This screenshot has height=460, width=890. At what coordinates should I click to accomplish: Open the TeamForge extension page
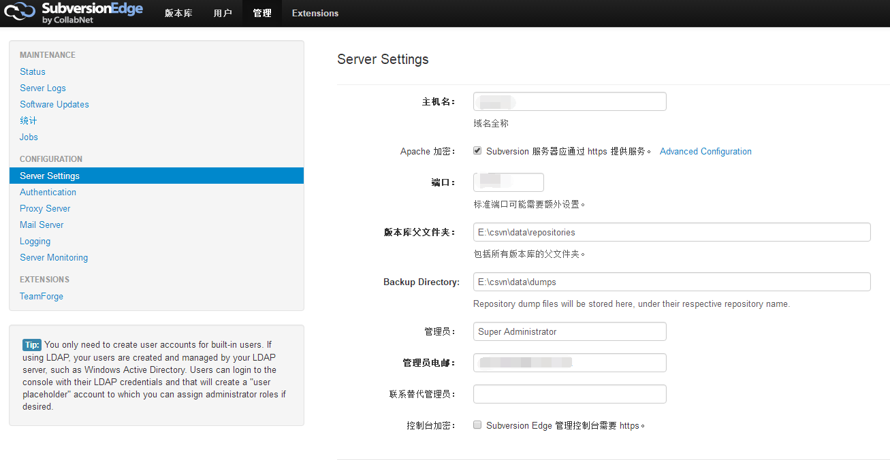(42, 296)
